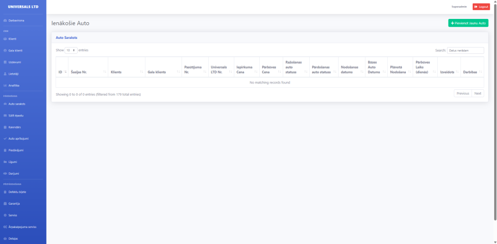Click the table Search input field
This screenshot has width=497, height=244.
click(x=465, y=50)
